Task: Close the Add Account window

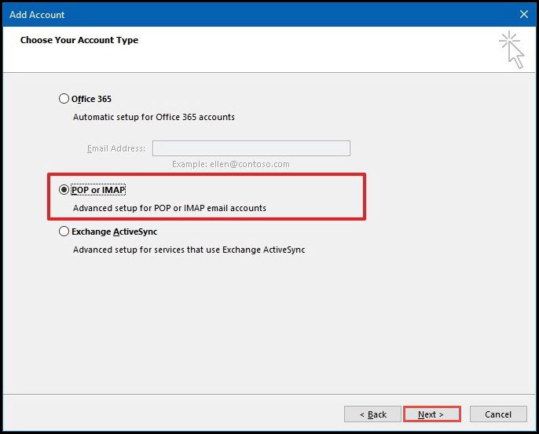Action: point(524,14)
